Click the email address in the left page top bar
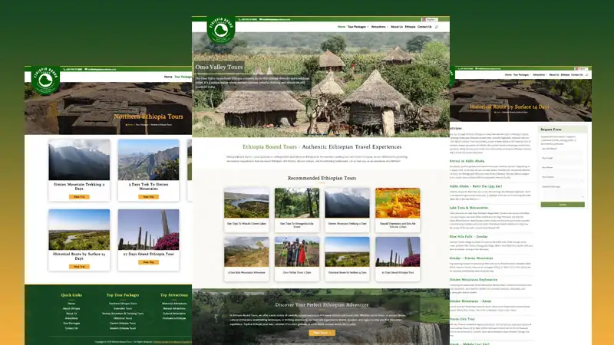Screen dimensions: 614x345 101,69
